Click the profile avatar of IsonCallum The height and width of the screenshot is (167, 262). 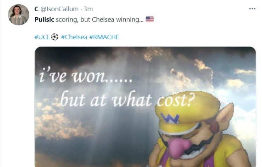pyautogui.click(x=18, y=15)
